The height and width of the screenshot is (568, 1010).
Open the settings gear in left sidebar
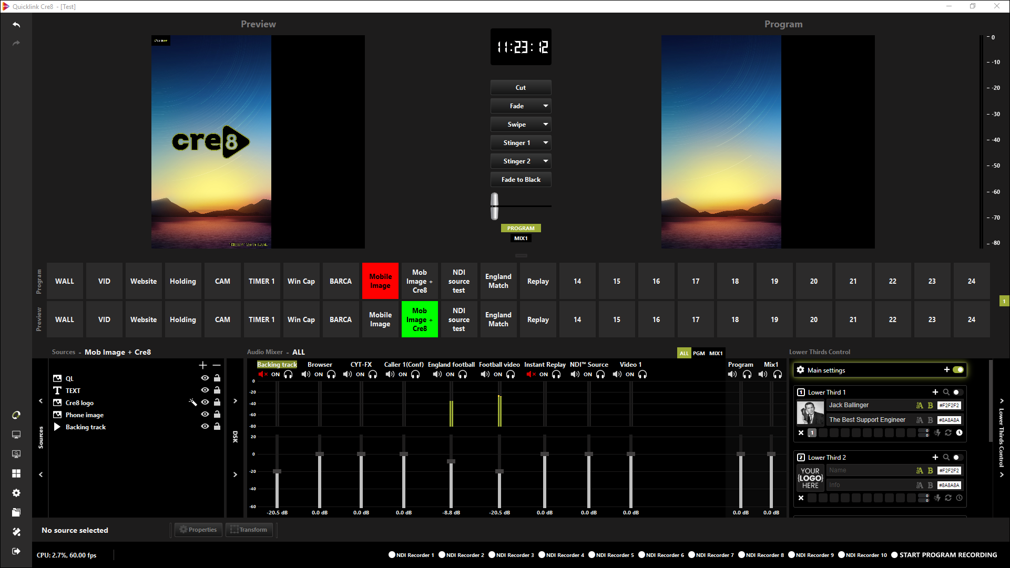pos(16,493)
